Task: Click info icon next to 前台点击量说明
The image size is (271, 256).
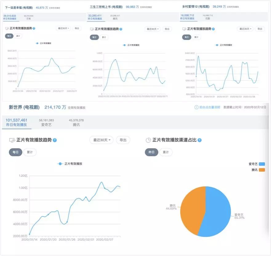Action: [196, 107]
